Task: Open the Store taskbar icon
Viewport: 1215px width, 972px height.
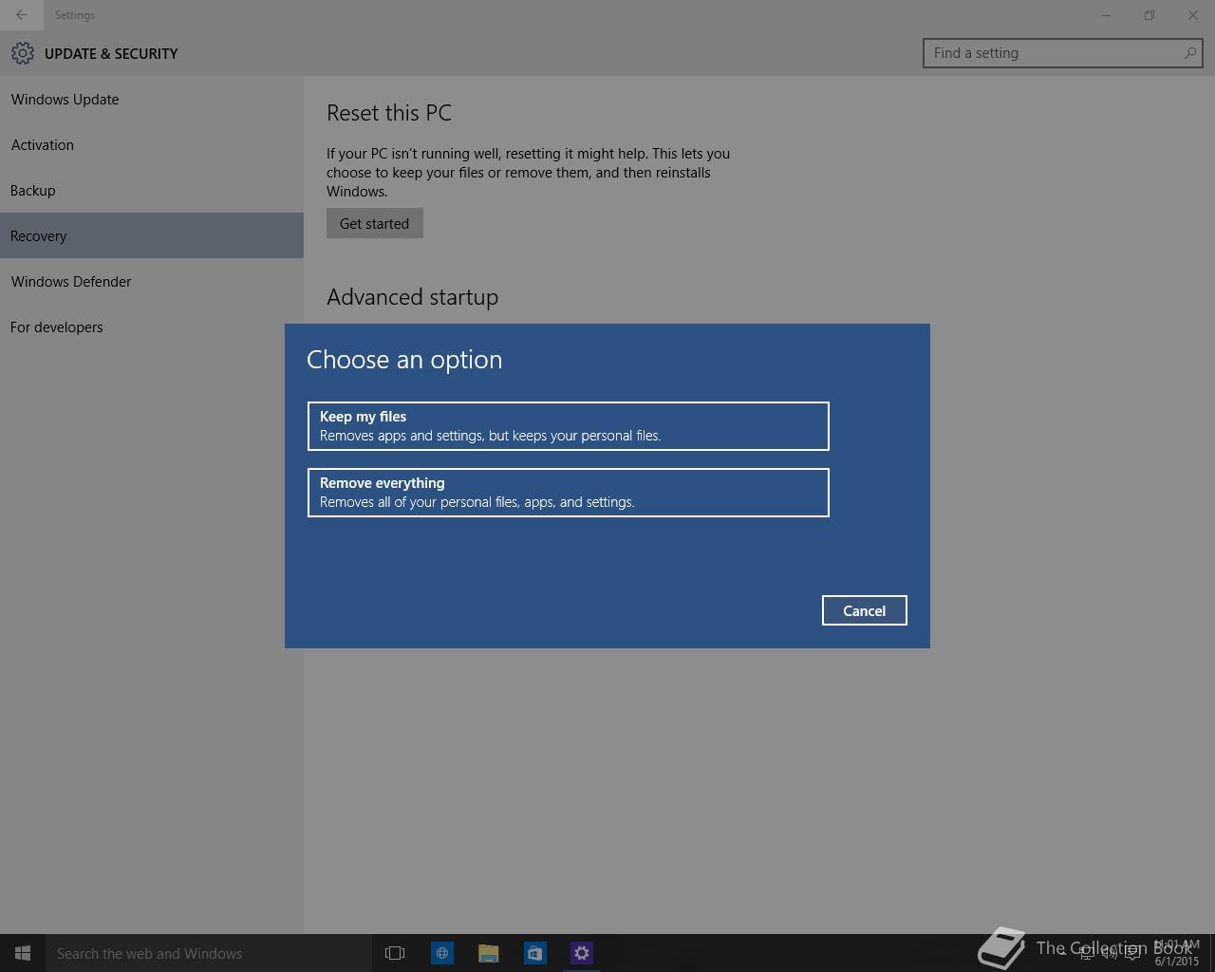Action: click(x=535, y=953)
